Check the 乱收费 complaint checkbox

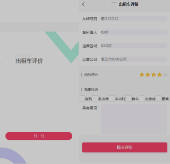(95, 99)
